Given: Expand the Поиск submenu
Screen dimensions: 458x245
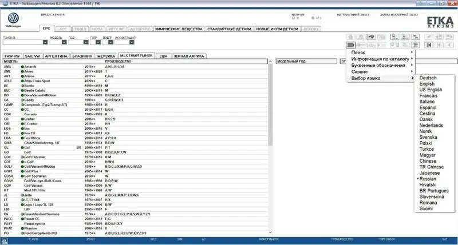Looking at the screenshot, I should coord(380,53).
